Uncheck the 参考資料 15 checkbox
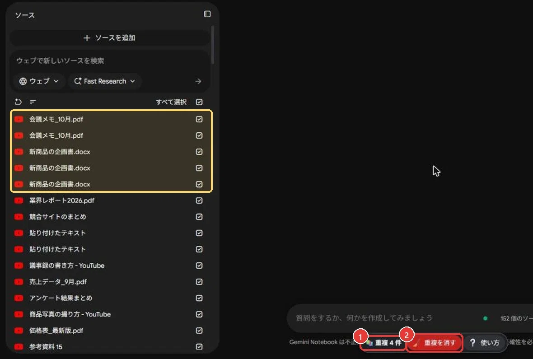 click(199, 347)
